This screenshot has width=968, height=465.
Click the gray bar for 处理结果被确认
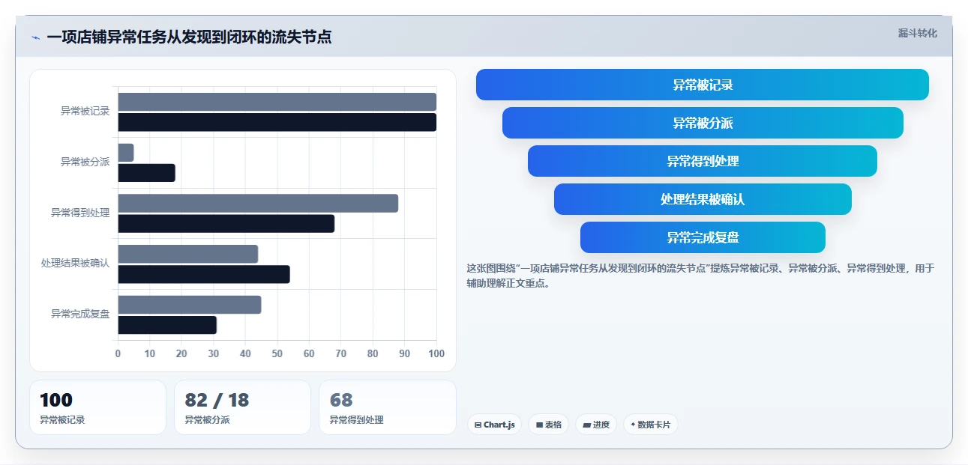click(187, 254)
